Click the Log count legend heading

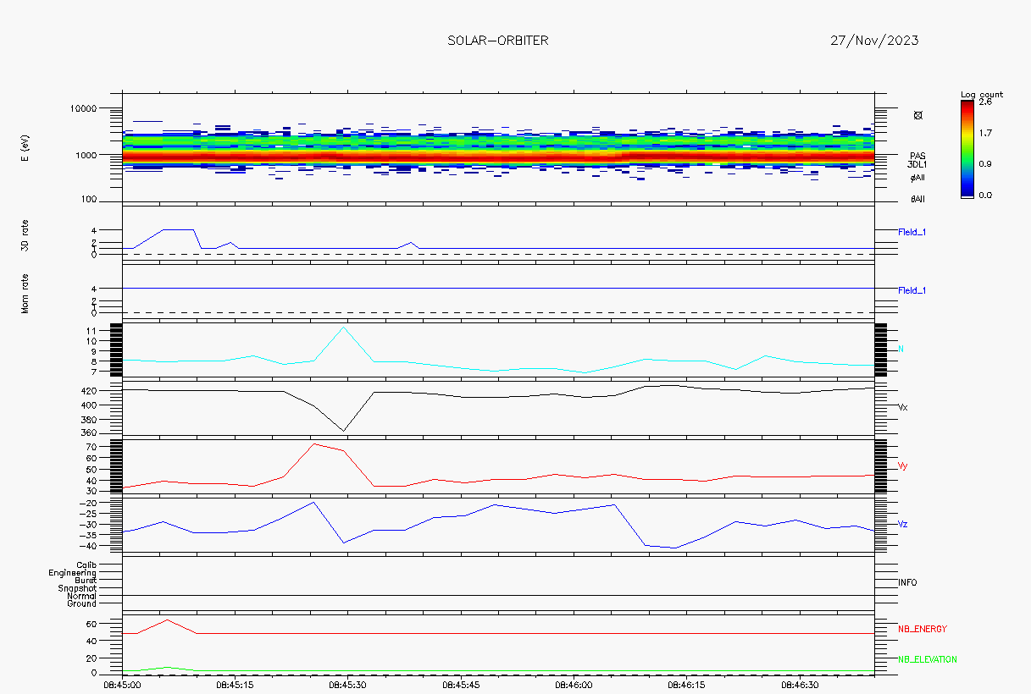click(x=981, y=94)
